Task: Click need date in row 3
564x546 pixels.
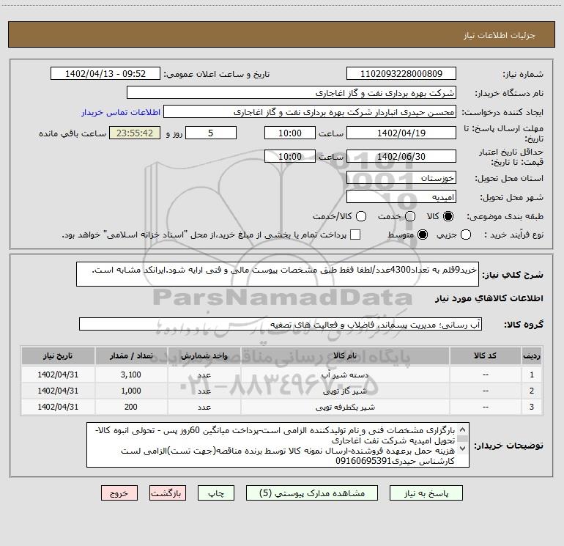Action: point(58,407)
